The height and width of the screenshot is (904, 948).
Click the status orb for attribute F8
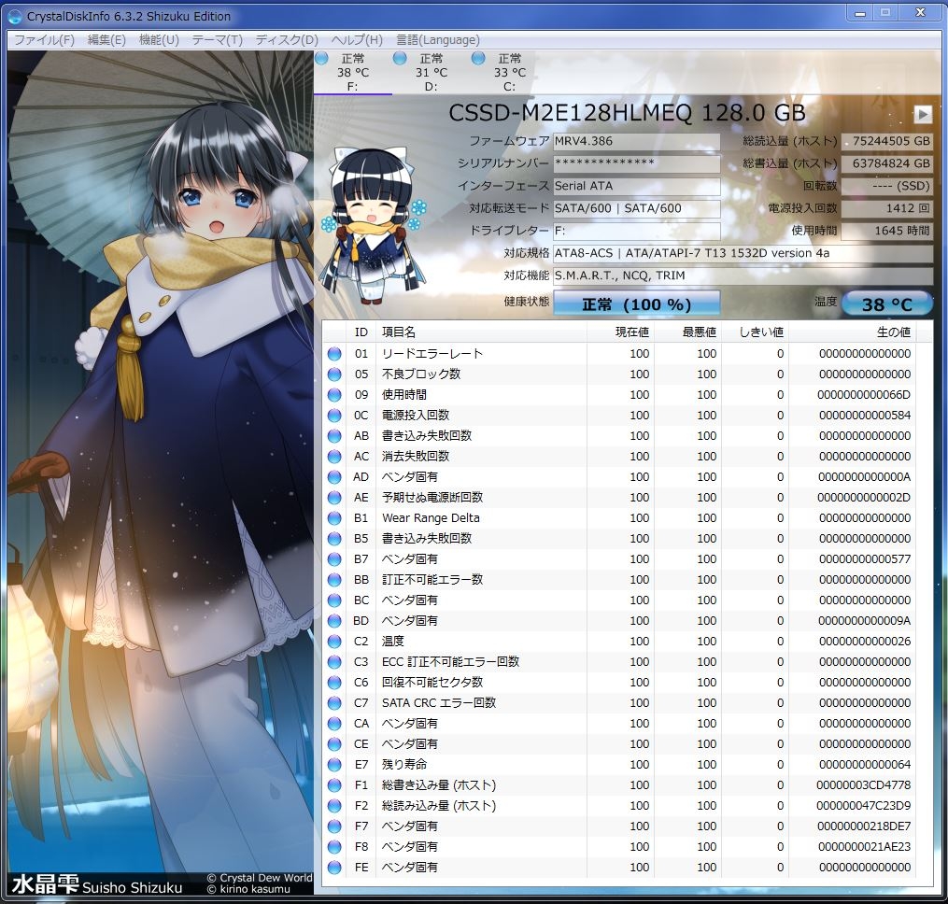(x=334, y=847)
